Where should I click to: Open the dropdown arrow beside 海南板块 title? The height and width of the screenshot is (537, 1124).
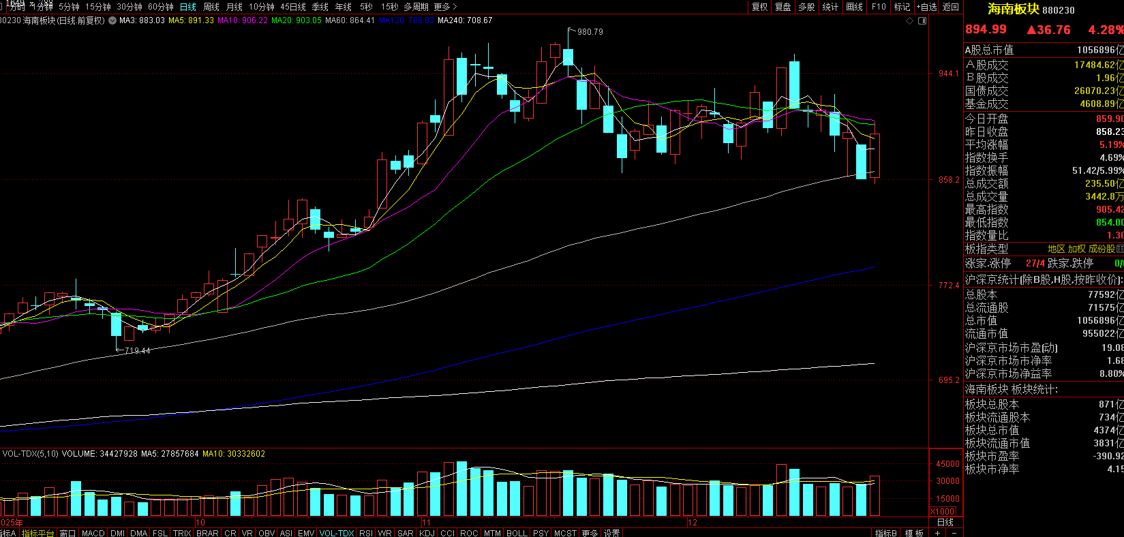pyautogui.click(x=112, y=20)
